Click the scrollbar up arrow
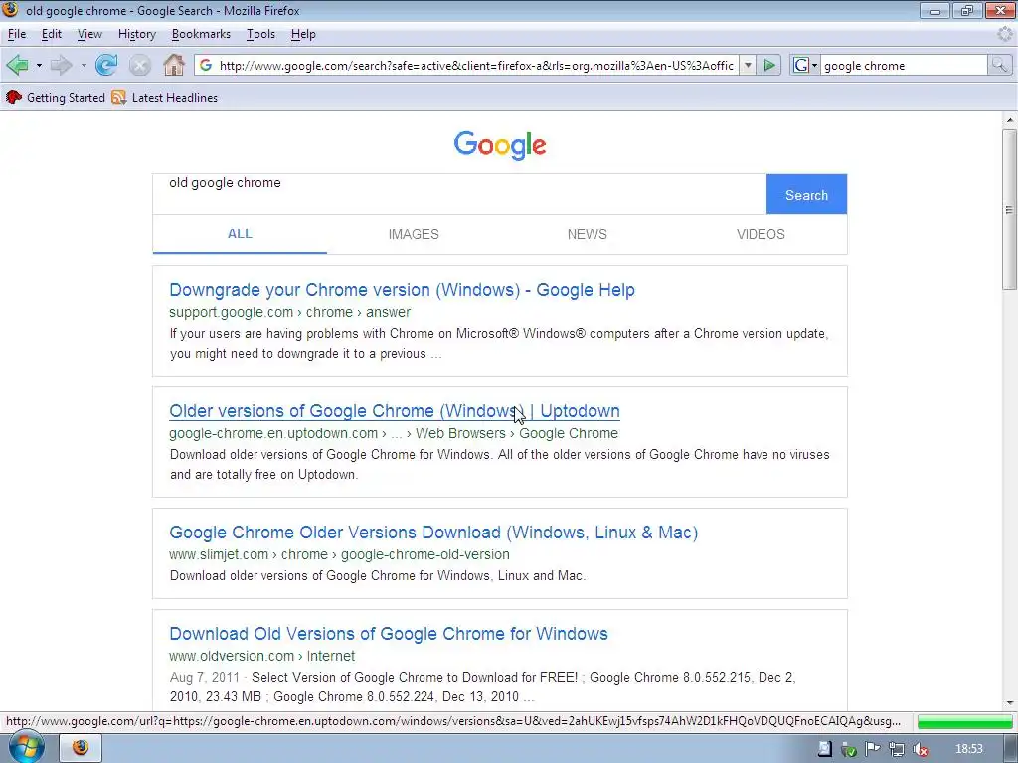 coord(1009,120)
